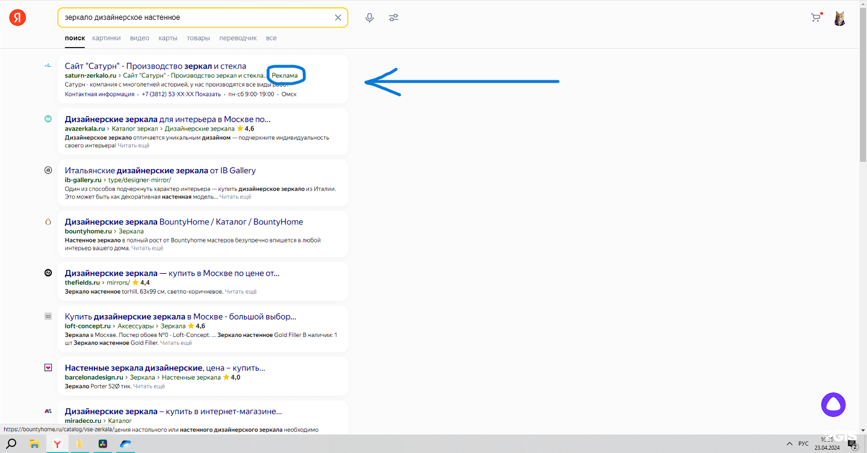Click the bountyhome.ru favicon

point(48,222)
